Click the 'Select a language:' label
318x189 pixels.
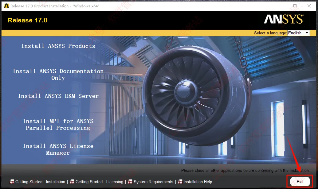pos(270,33)
